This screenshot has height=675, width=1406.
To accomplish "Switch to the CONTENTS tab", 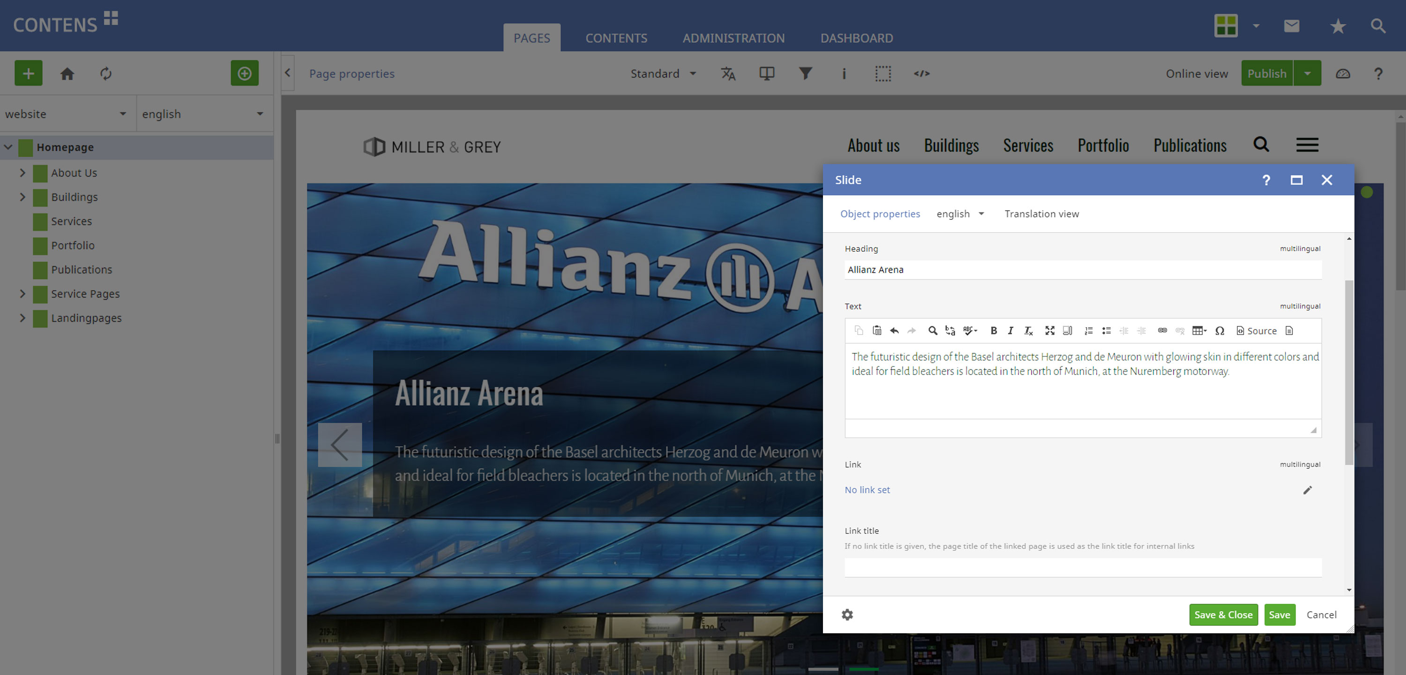I will point(616,38).
